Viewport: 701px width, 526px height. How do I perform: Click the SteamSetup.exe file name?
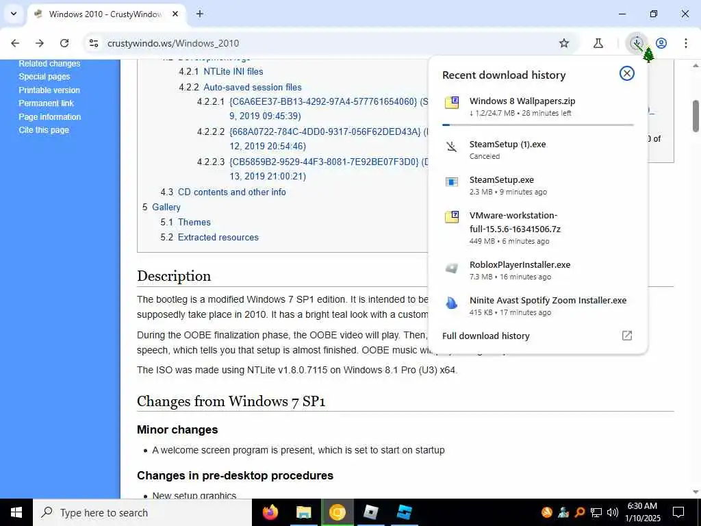(502, 180)
